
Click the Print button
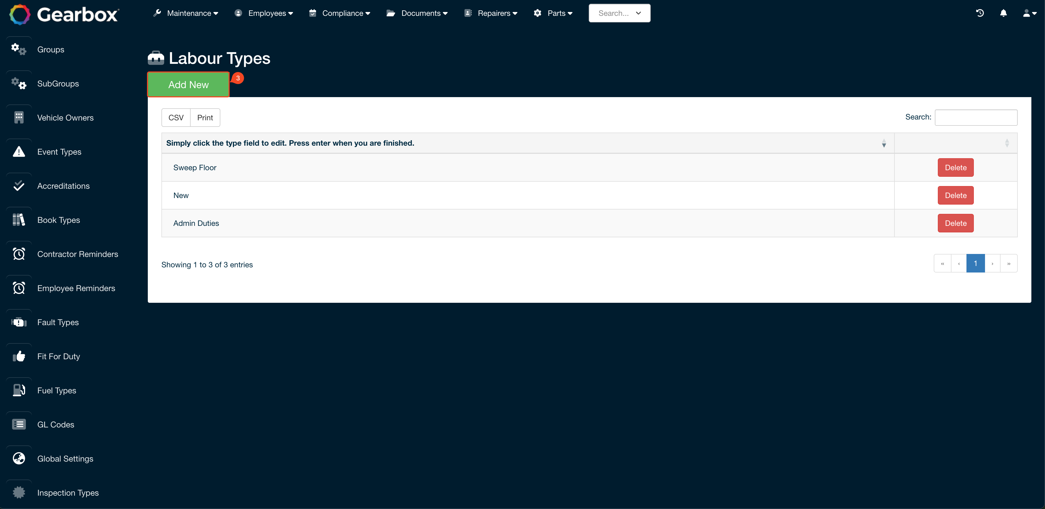pyautogui.click(x=205, y=117)
